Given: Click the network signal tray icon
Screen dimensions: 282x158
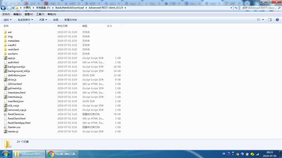Looking at the screenshot, I should pyautogui.click(x=258, y=154).
